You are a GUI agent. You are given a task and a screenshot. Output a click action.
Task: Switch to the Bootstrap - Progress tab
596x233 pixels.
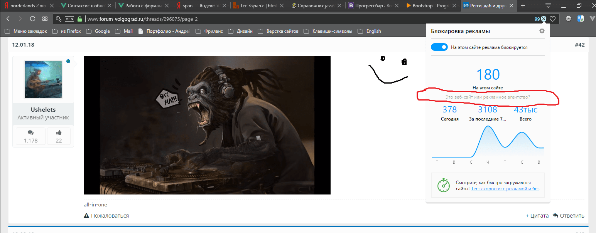(x=431, y=6)
